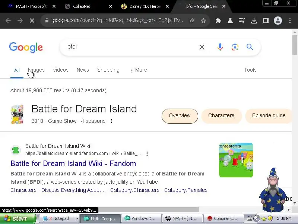Toggle the side panel icon
The width and height of the screenshot is (298, 224).
pos(266,21)
